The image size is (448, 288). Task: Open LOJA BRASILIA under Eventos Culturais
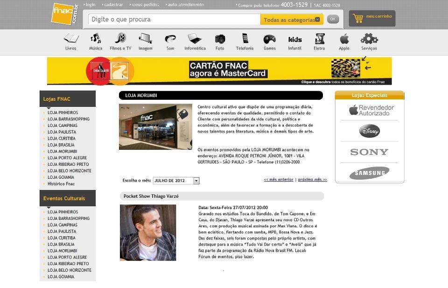[61, 244]
